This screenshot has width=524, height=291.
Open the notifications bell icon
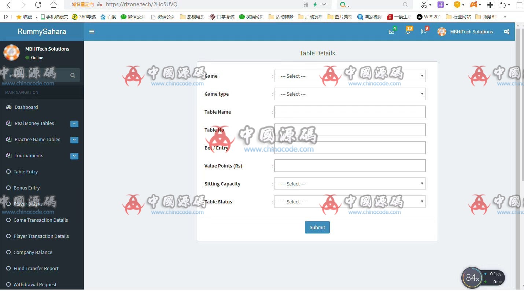coord(407,32)
